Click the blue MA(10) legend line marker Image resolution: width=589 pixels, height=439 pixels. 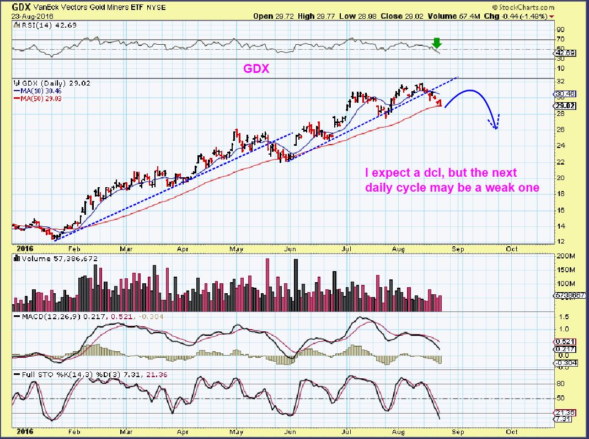[x=17, y=91]
